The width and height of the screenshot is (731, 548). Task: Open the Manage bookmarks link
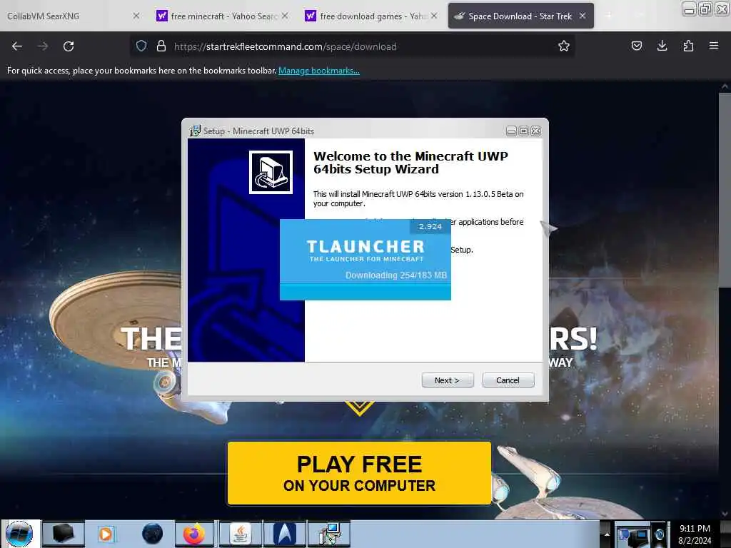click(319, 71)
